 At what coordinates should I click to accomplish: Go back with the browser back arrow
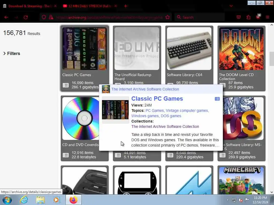coord(6,17)
